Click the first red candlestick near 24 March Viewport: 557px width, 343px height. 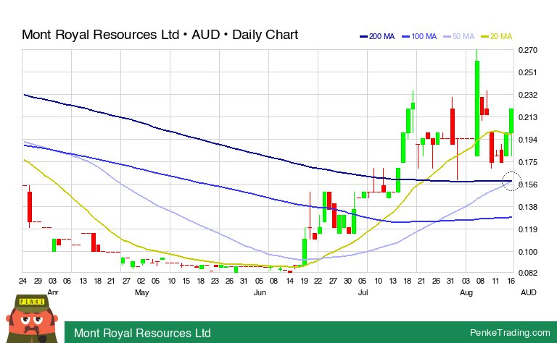point(30,207)
